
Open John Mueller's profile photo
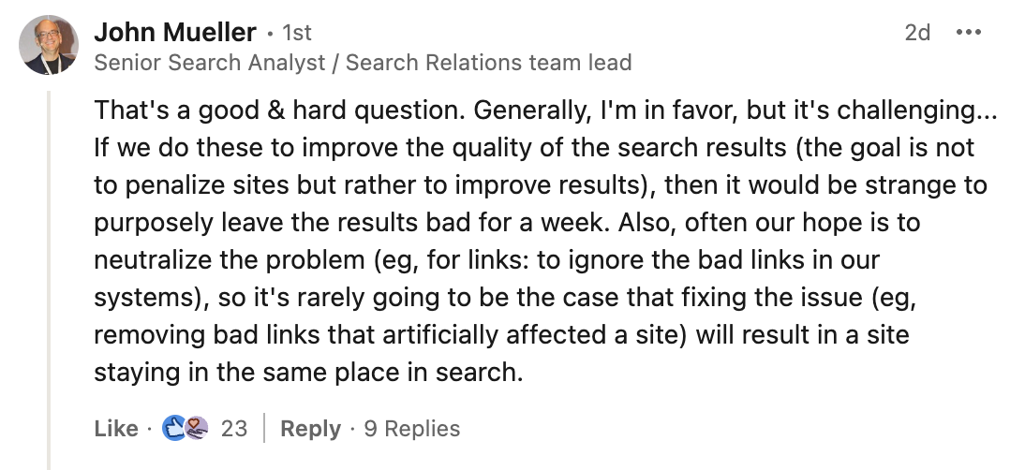click(49, 46)
